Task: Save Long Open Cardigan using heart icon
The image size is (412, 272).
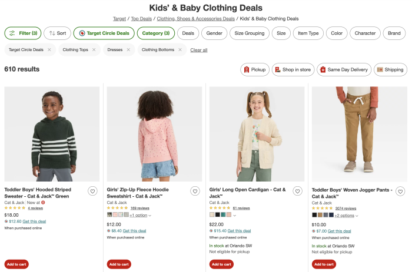Action: coord(297,191)
